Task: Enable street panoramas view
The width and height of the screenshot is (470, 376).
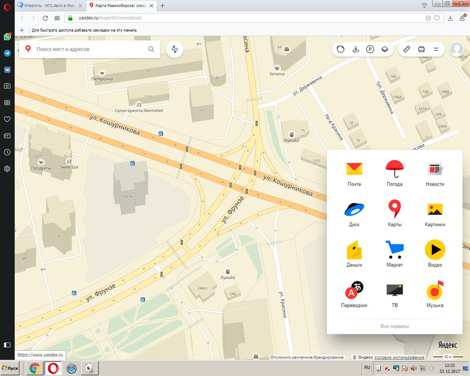Action: 354,50
